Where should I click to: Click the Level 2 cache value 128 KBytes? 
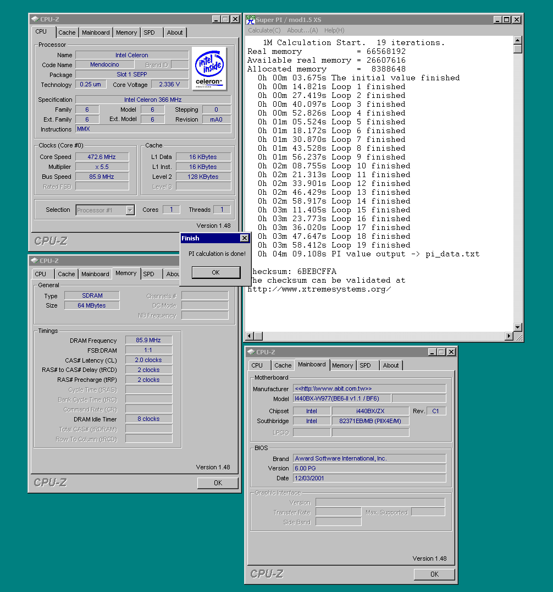coord(203,176)
